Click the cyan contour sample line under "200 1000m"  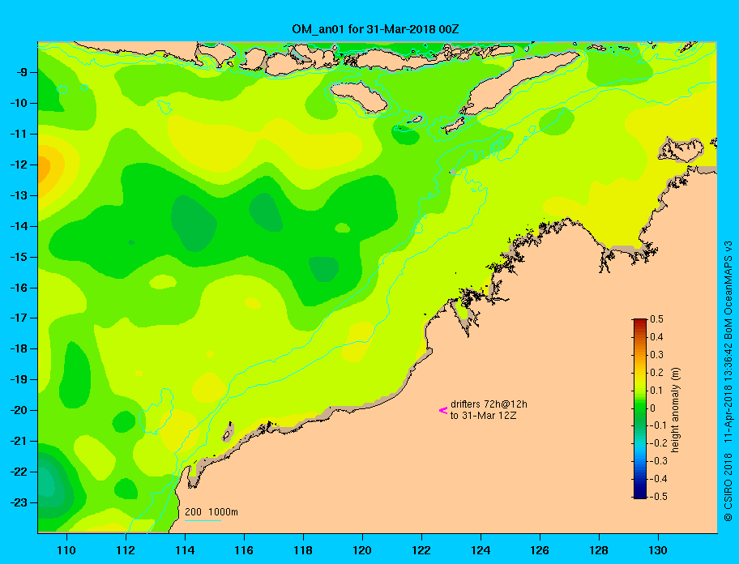(x=203, y=520)
